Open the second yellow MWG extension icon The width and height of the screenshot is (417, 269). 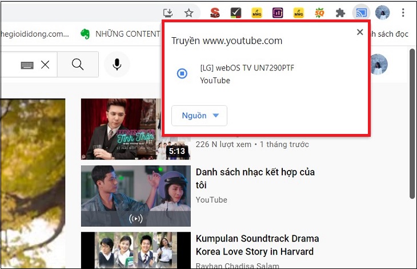299,13
